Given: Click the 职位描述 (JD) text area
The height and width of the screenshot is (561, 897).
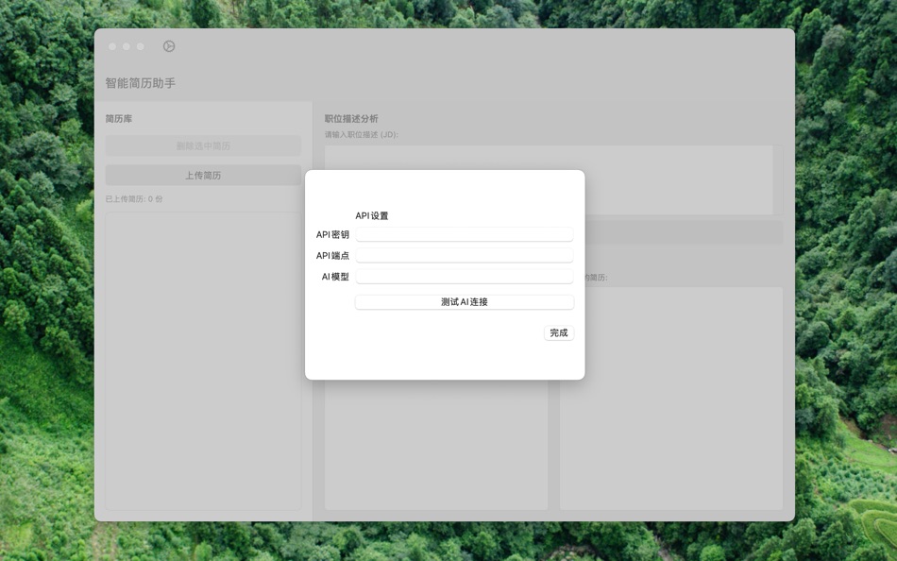Looking at the screenshot, I should [661, 175].
